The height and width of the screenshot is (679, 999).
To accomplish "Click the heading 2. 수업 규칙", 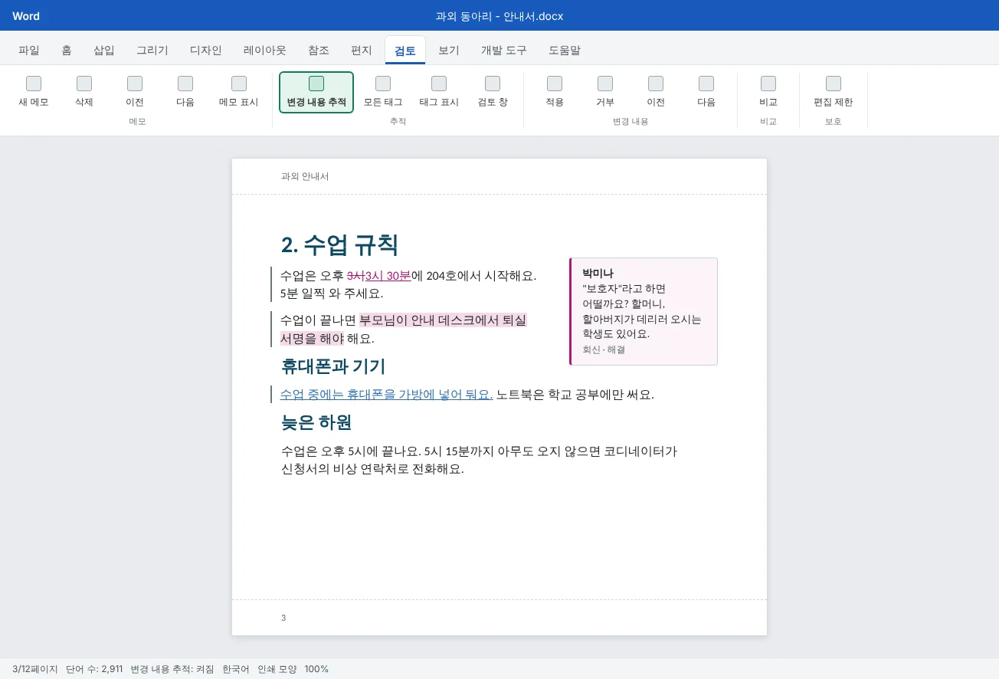I will [340, 244].
